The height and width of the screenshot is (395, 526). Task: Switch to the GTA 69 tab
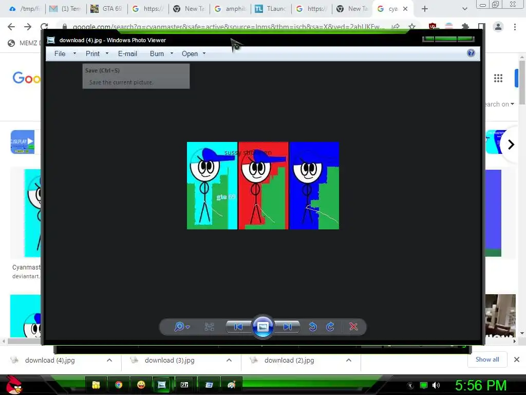point(107,9)
